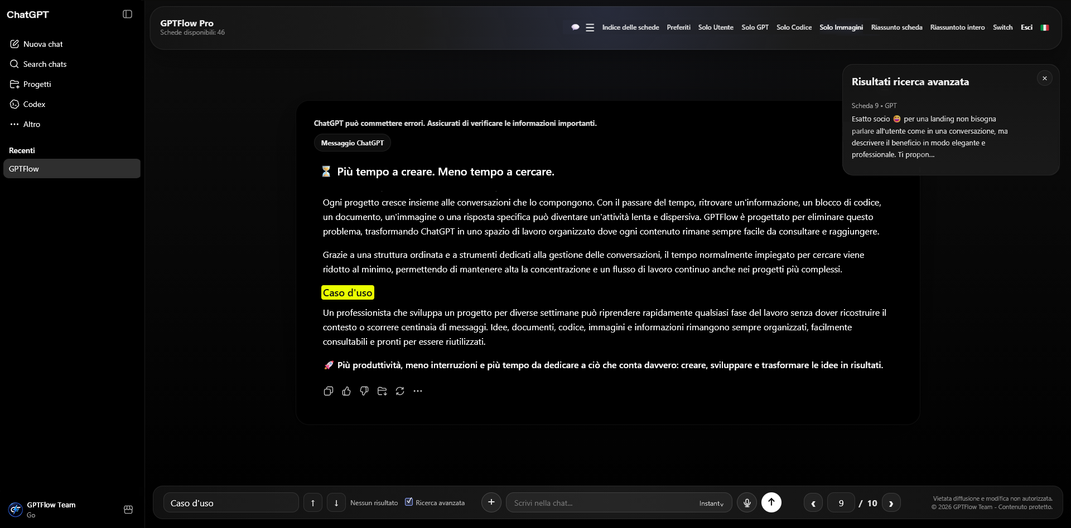Click the Nuova chat pencil icon
This screenshot has height=528, width=1071.
(15, 44)
